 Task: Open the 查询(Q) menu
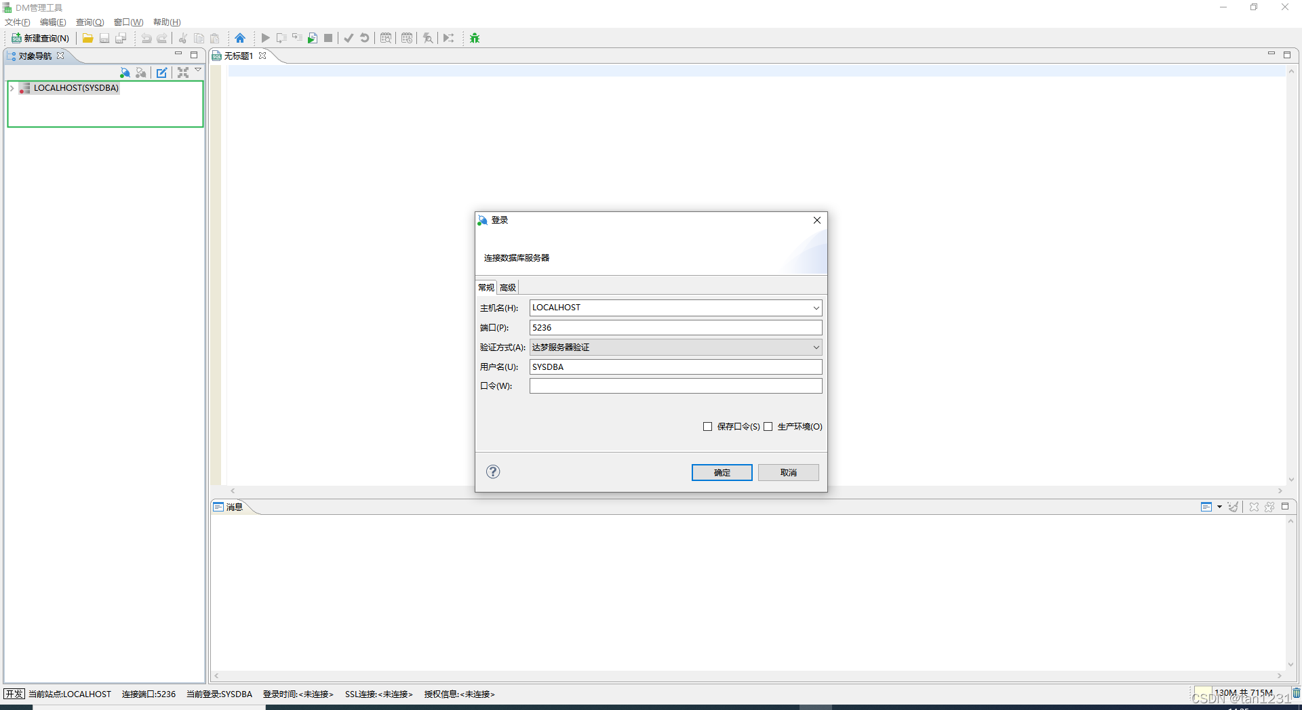(x=90, y=22)
